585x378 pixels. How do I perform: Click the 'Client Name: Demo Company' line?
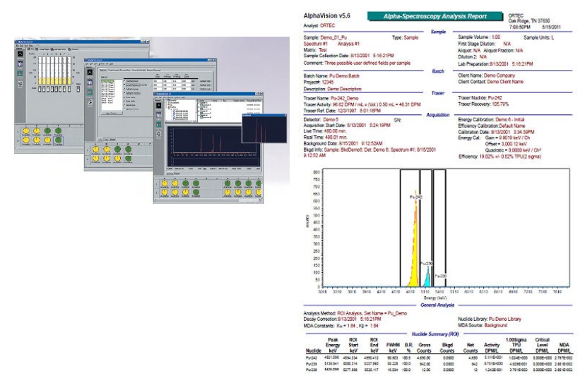tap(486, 75)
